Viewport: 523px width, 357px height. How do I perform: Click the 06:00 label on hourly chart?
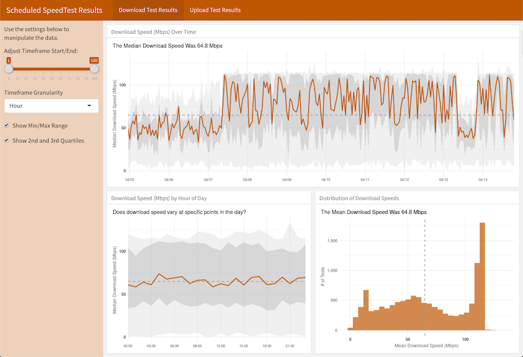point(175,346)
